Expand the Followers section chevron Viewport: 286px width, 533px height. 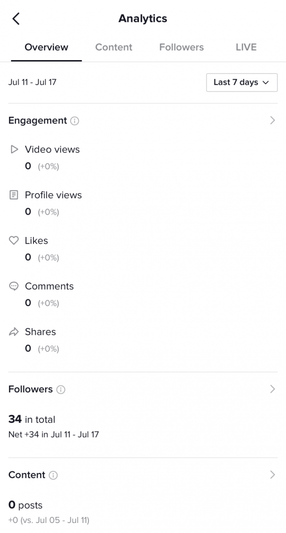pos(273,389)
